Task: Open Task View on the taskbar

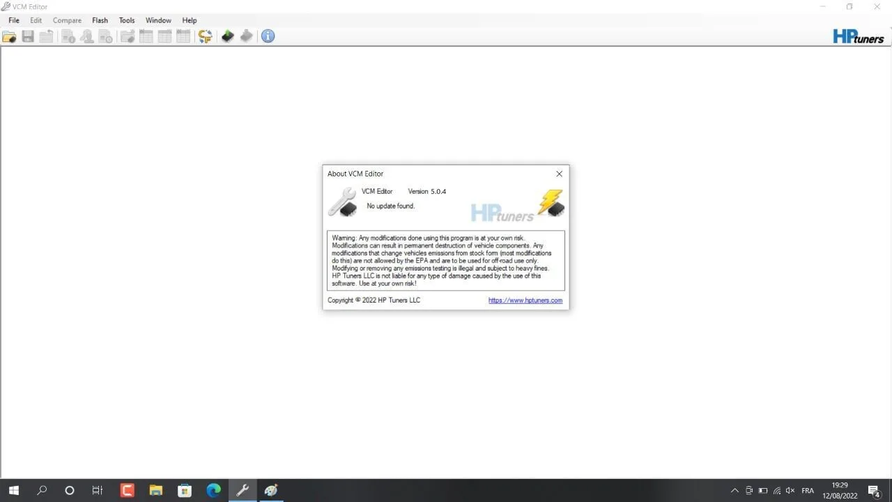Action: tap(98, 490)
